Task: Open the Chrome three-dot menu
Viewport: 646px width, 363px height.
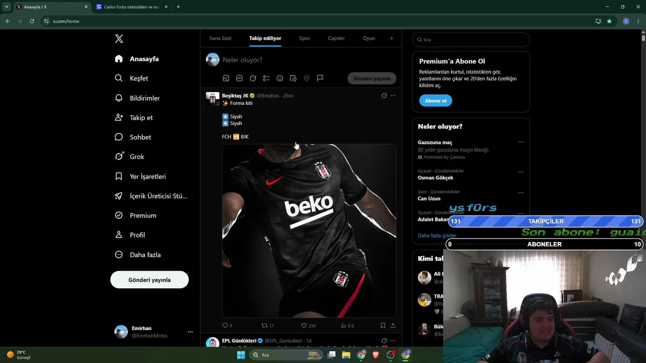Action: [638, 21]
